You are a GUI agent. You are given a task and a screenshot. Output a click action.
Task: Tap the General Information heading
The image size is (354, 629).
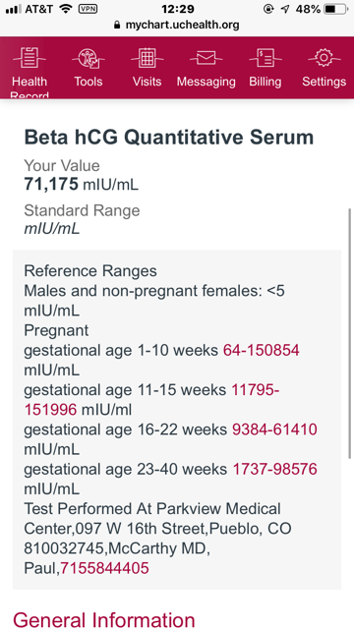(x=104, y=618)
